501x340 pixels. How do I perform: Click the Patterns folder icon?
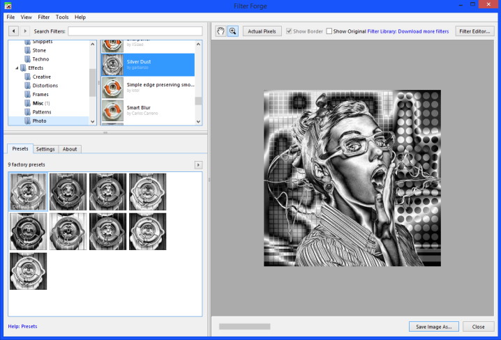28,112
